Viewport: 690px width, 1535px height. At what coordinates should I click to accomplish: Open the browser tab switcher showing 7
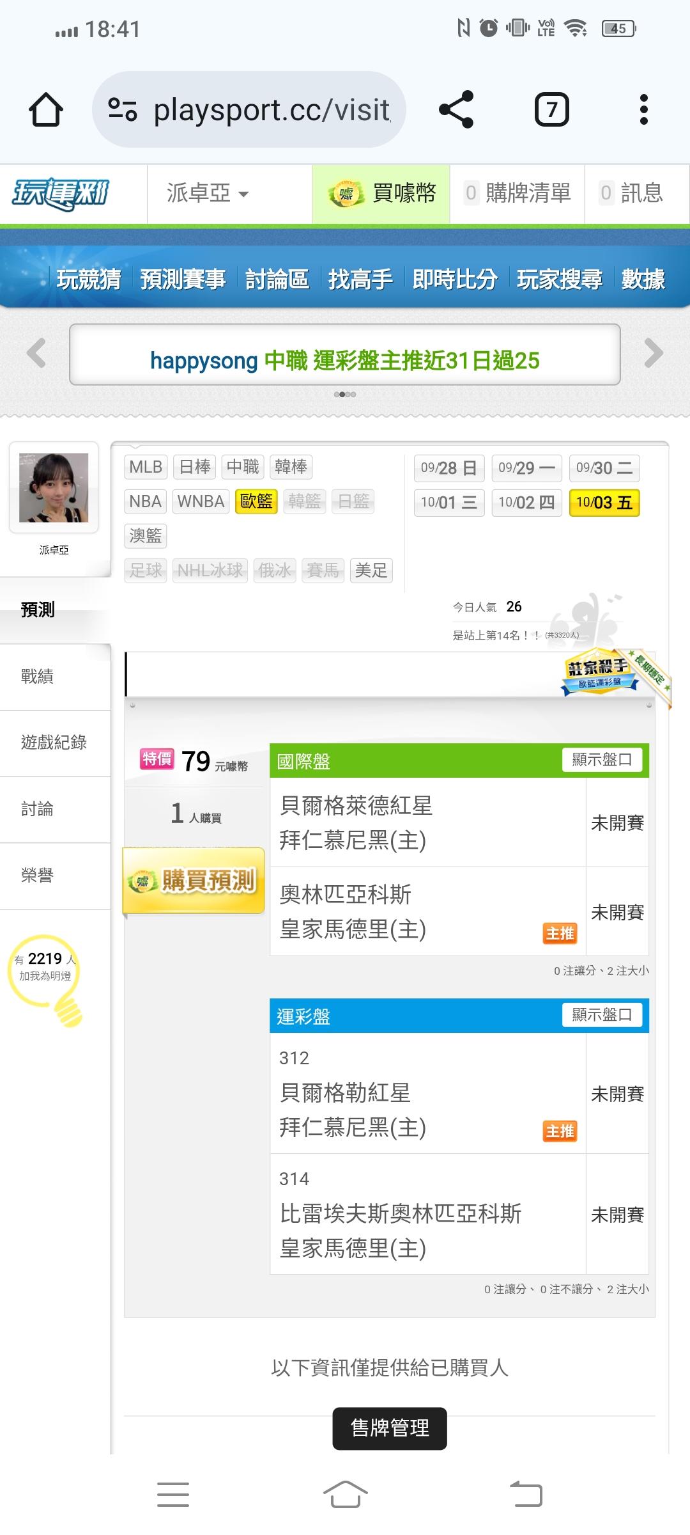point(551,109)
